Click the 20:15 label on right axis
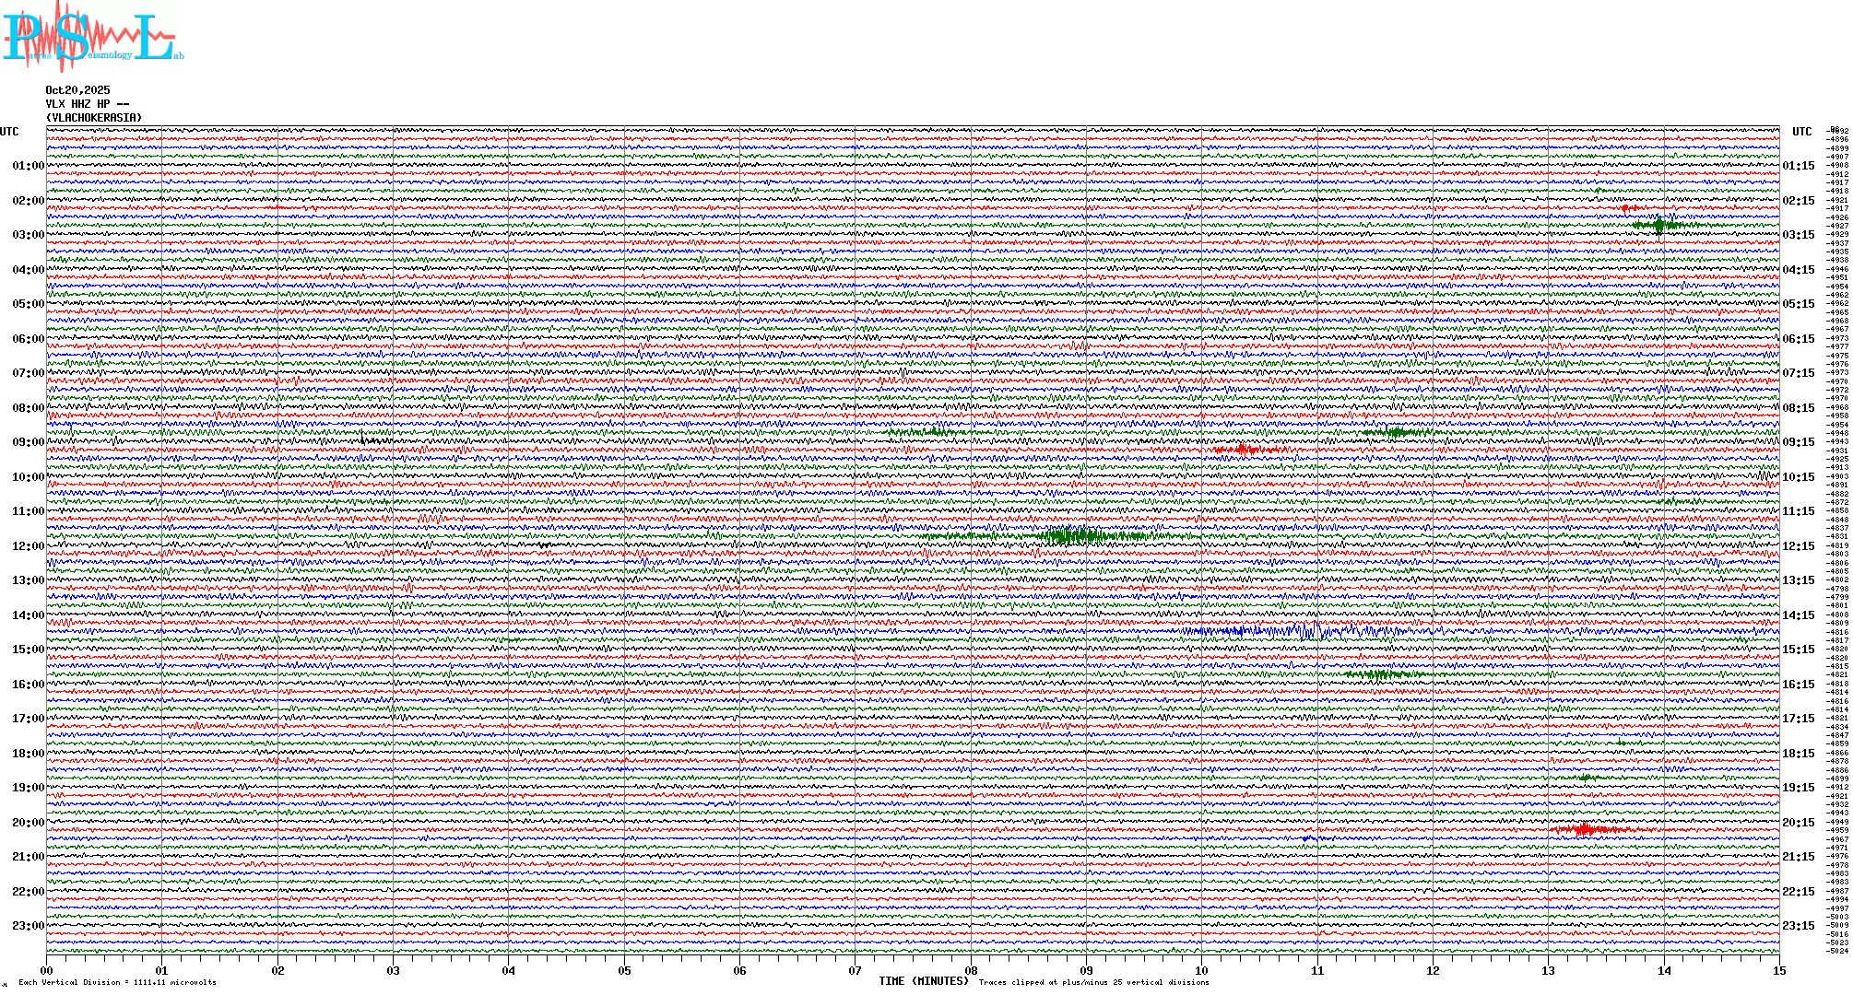Viewport: 1853px width, 995px height. point(1798,823)
